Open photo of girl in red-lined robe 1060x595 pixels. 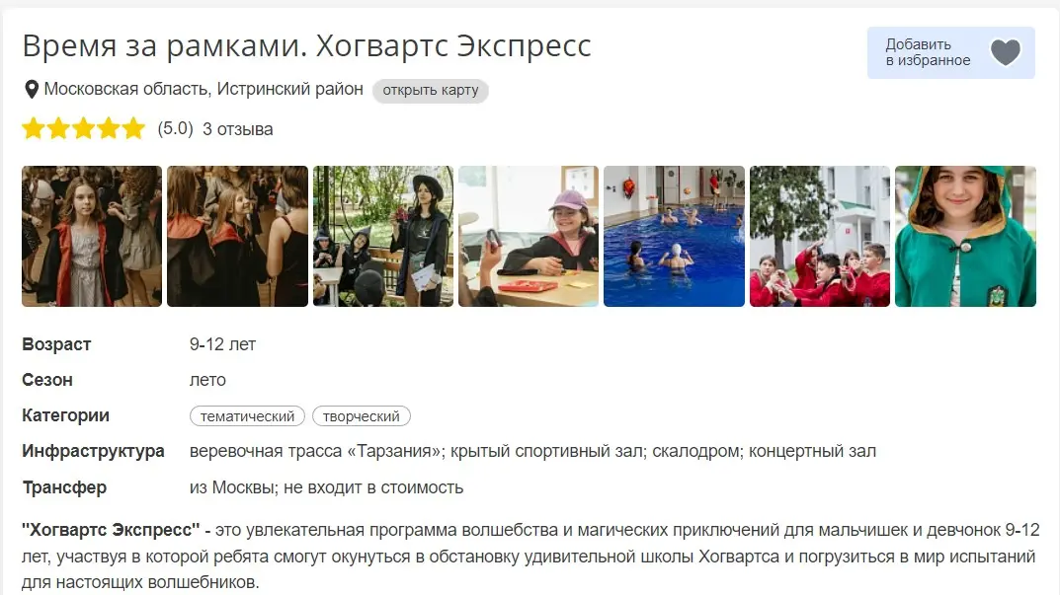[x=92, y=237]
